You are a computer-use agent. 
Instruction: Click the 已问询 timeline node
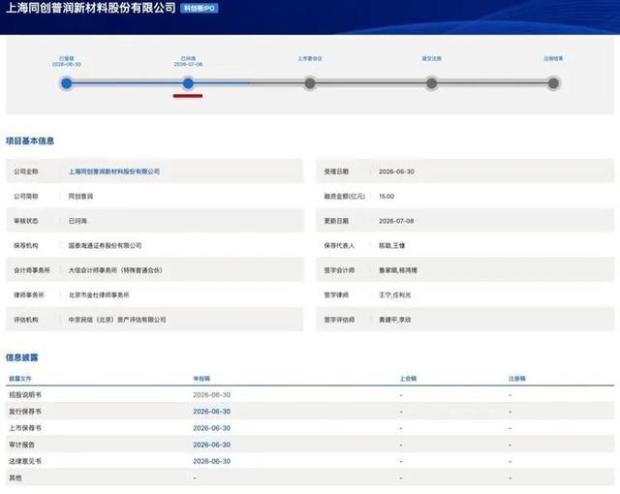tap(188, 83)
